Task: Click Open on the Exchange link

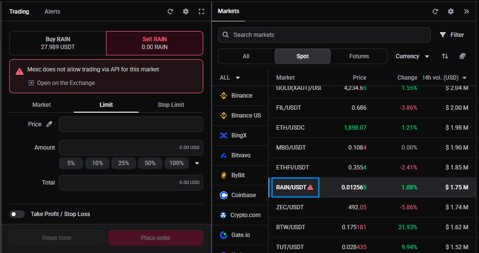Action: [x=62, y=83]
